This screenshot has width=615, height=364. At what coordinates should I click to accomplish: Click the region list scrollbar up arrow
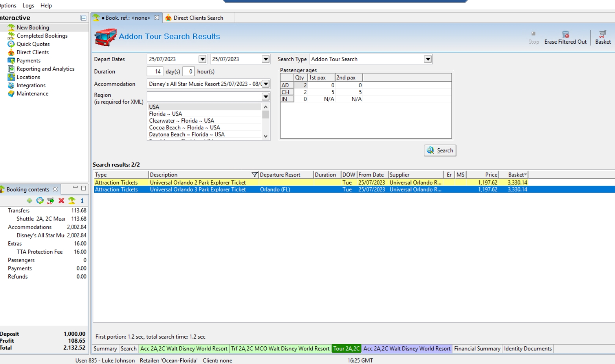coord(266,107)
